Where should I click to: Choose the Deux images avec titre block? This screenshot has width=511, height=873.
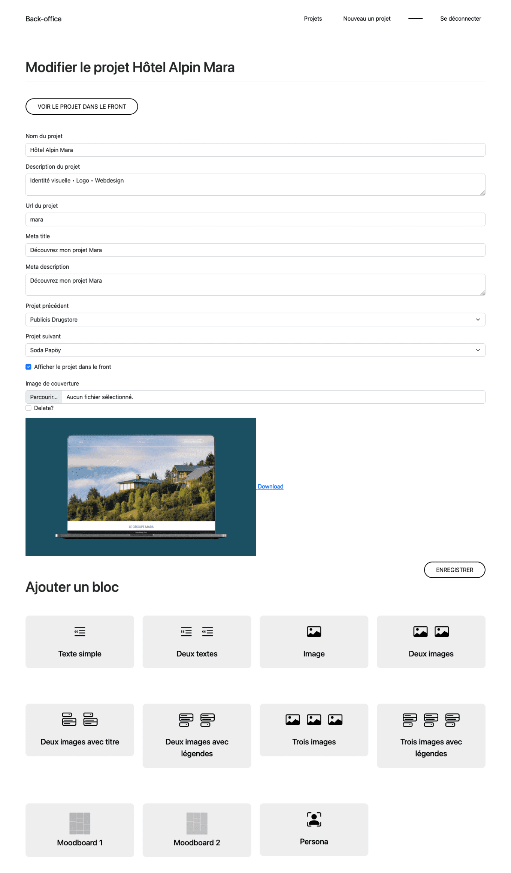coord(79,729)
